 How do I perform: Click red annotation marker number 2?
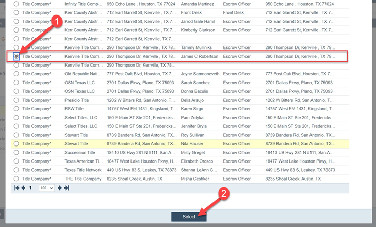[224, 193]
